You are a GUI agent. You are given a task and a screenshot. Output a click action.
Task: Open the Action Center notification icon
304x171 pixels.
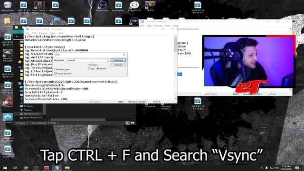[297, 168]
